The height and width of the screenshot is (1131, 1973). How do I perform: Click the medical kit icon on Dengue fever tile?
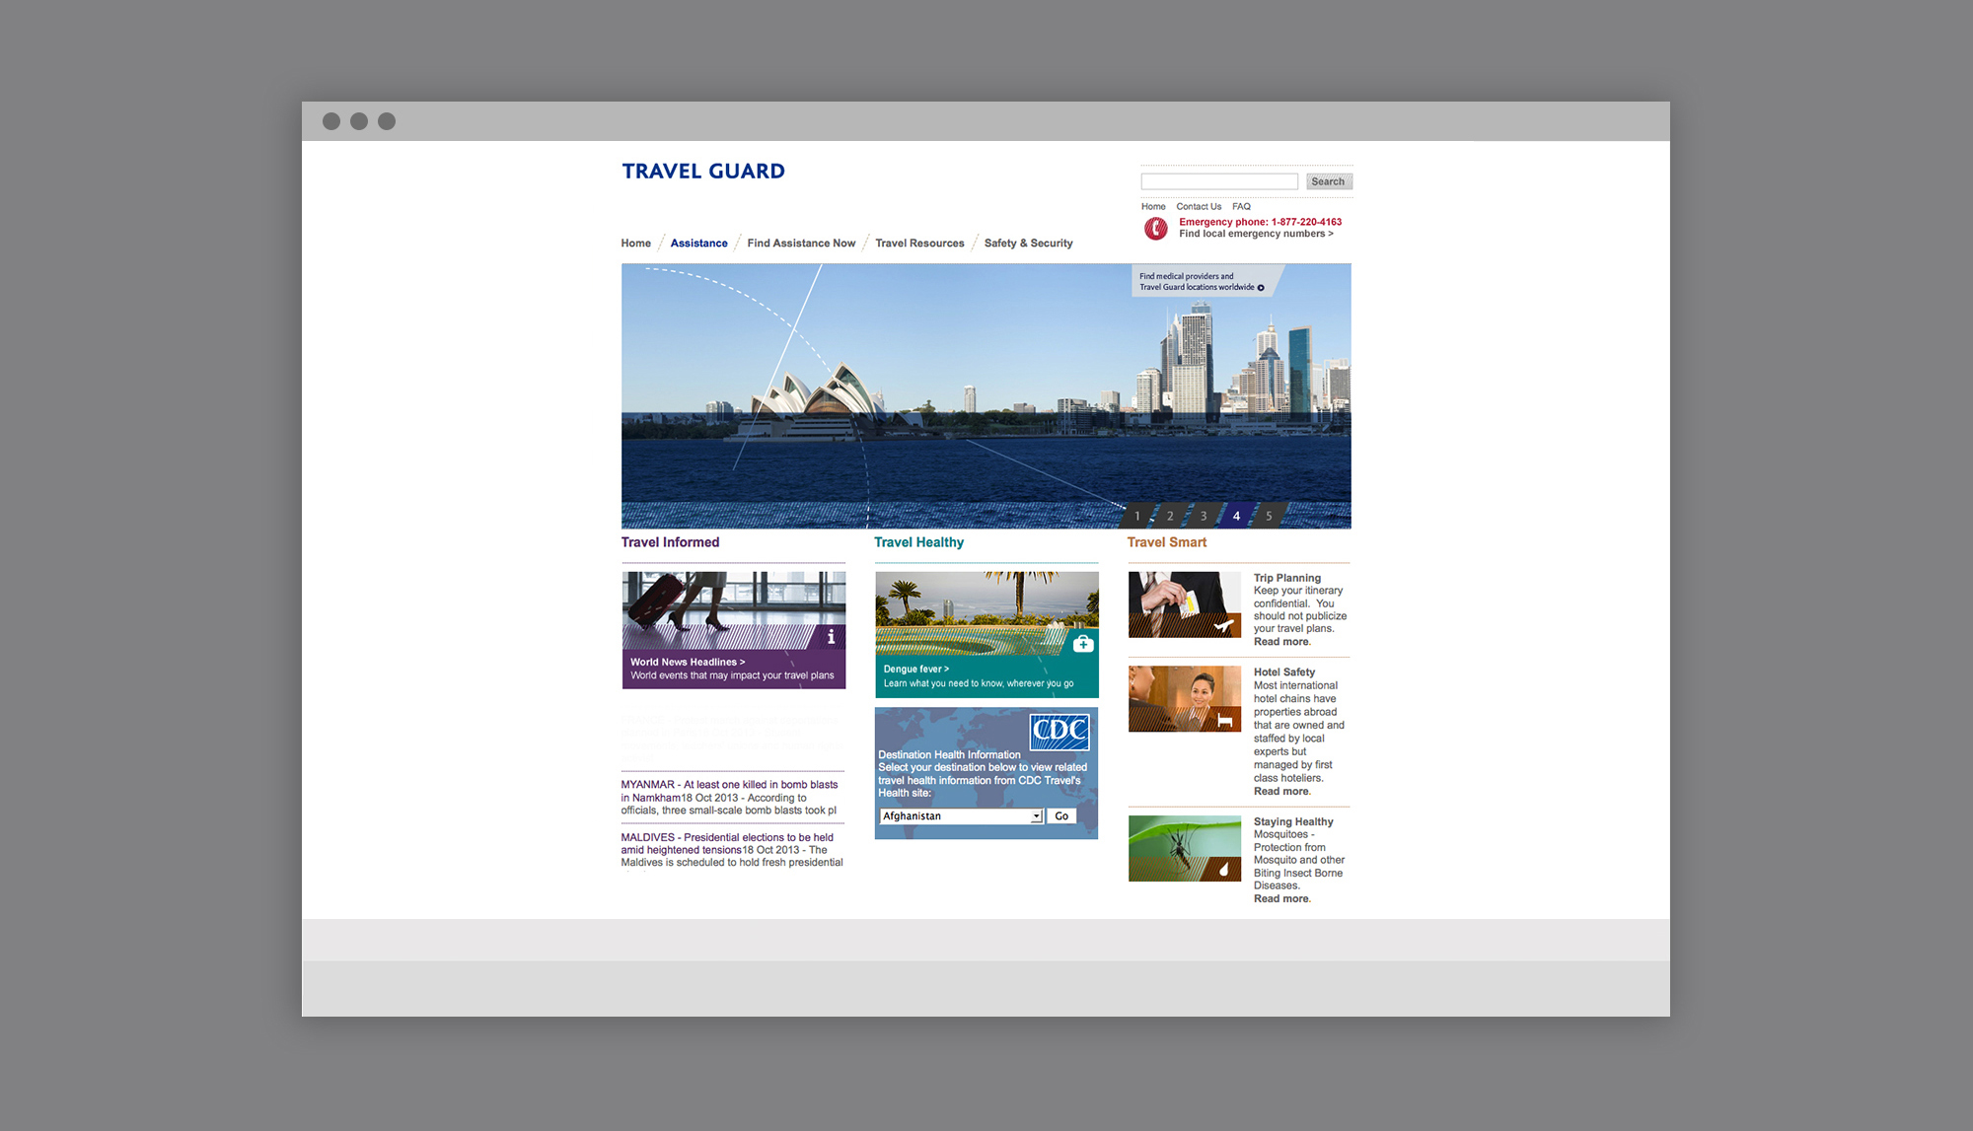(1083, 644)
